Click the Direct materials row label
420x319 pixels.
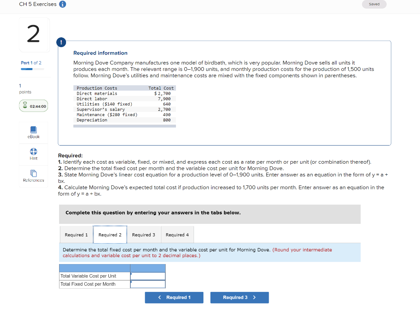pos(97,93)
